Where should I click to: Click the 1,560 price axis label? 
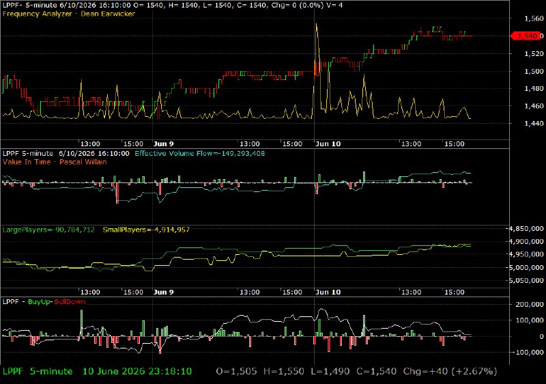coord(534,18)
